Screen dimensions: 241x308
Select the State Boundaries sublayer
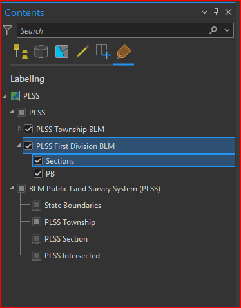coord(73,206)
